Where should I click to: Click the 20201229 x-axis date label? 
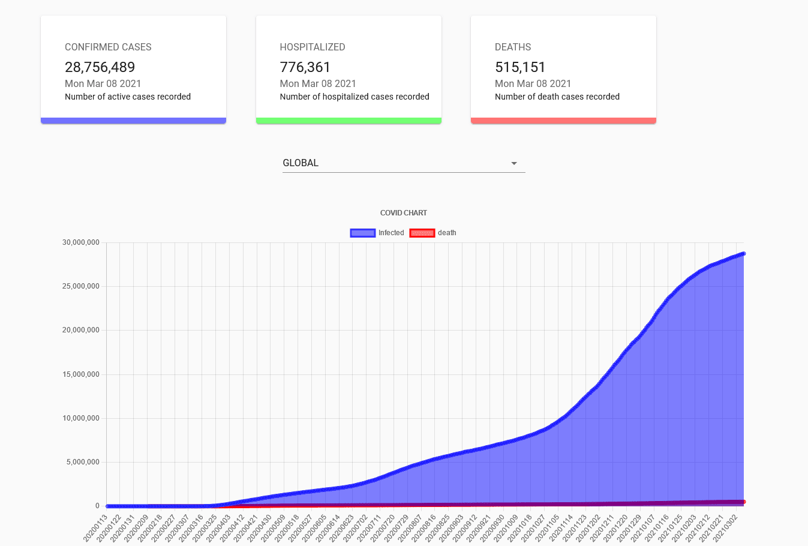click(629, 528)
